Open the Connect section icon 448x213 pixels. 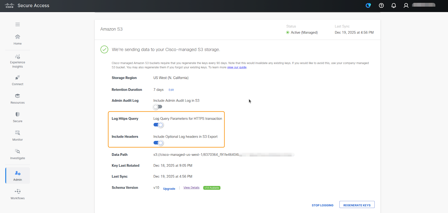pyautogui.click(x=18, y=78)
